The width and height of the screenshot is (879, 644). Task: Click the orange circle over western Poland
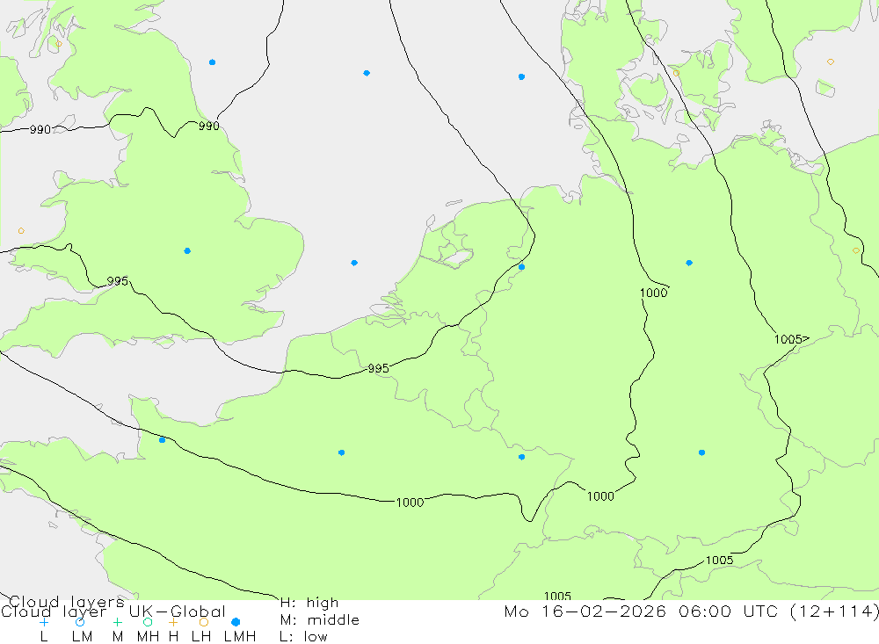pyautogui.click(x=856, y=251)
